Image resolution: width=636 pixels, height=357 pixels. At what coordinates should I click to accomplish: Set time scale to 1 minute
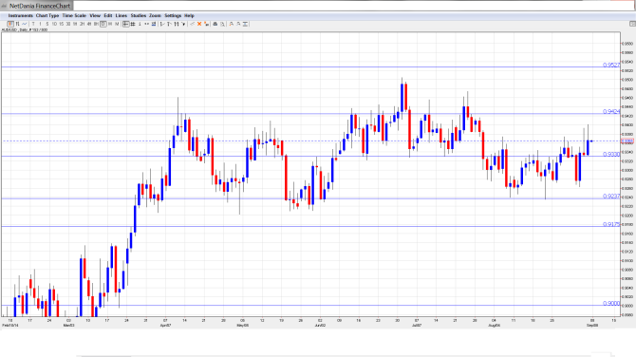[x=40, y=25]
